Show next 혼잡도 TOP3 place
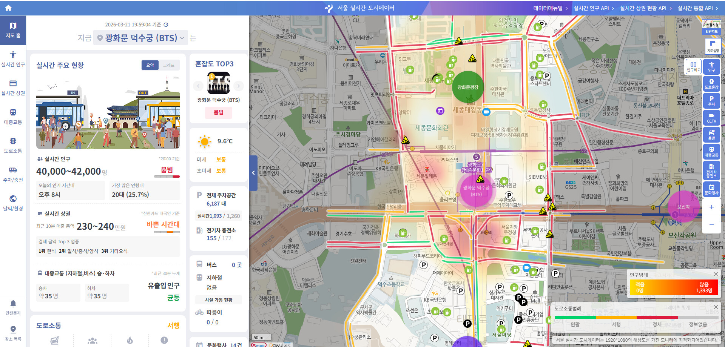The width and height of the screenshot is (725, 347). tap(238, 86)
